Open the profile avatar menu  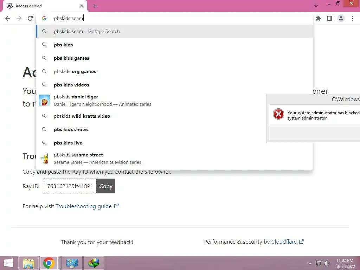point(341,18)
